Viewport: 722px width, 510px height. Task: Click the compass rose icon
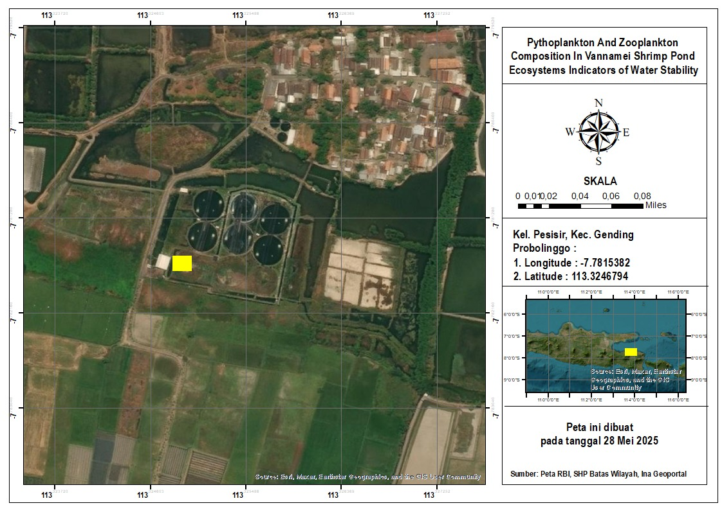pos(598,132)
